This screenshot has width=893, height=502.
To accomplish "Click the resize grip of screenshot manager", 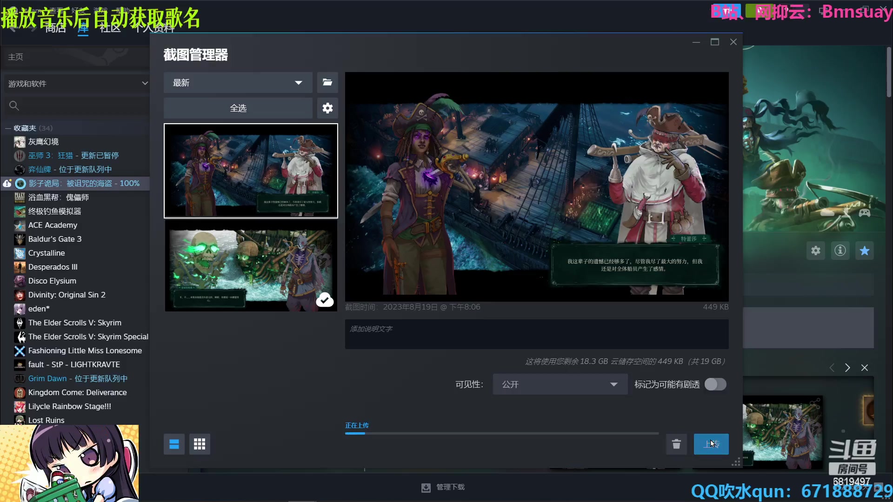I will (736, 462).
